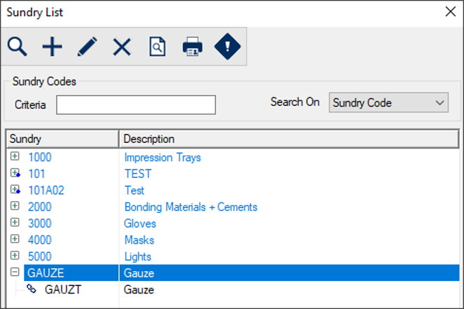Viewport: 464px width, 309px height.
Task: Delete the sundry with the X toolbar icon
Action: click(122, 47)
